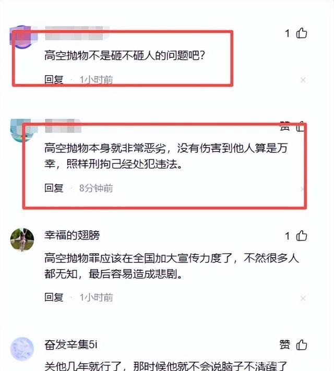Tap the like count 1 on 幸福的翅膀's comment

coord(288,236)
